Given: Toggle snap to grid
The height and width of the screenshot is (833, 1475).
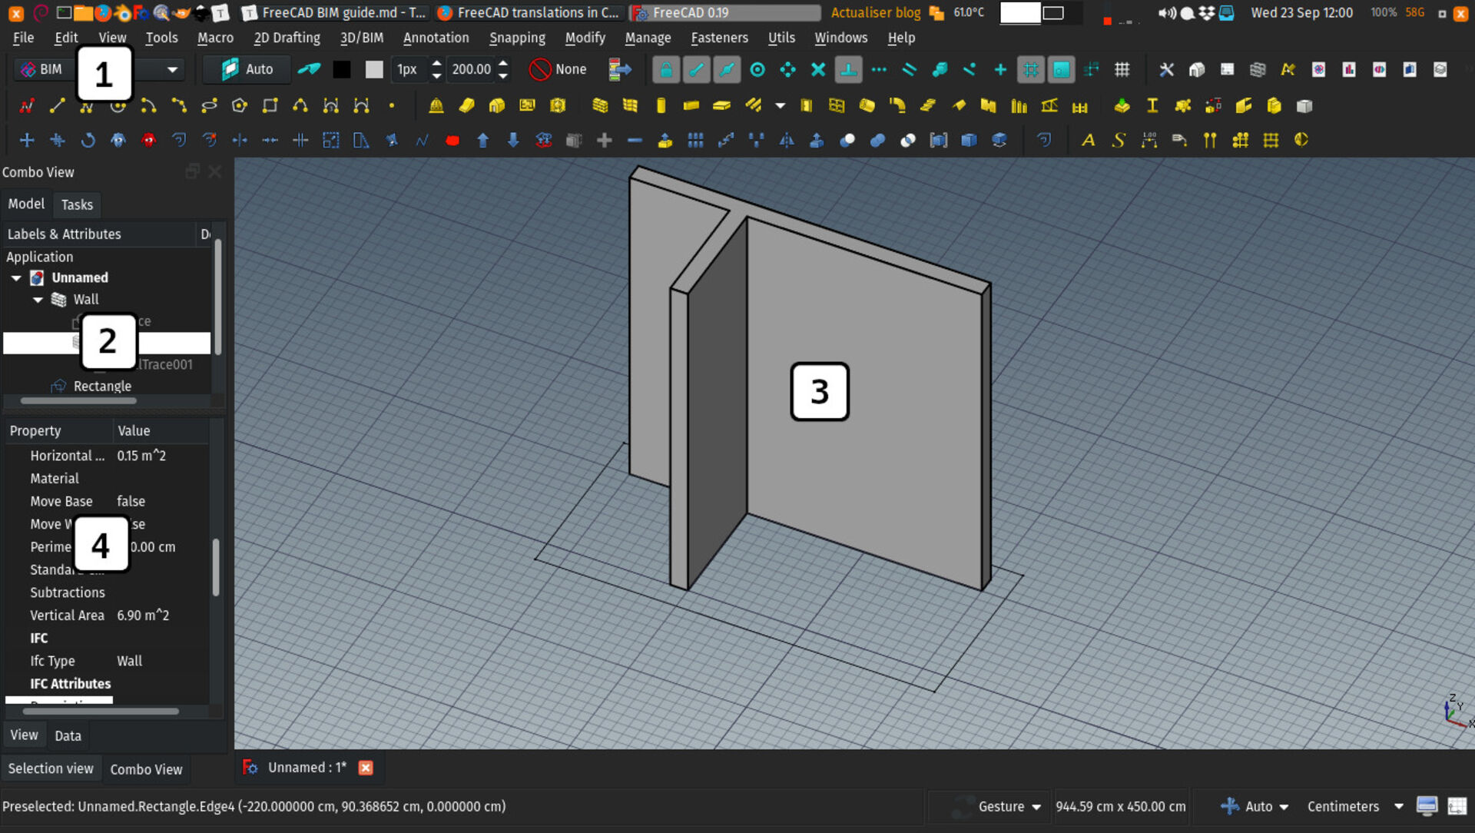Looking at the screenshot, I should point(1031,70).
